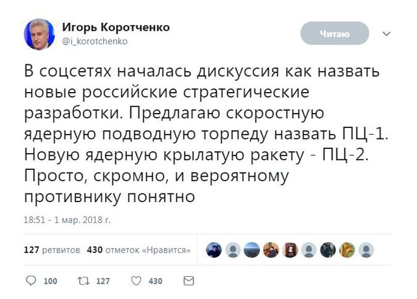Open the 430 отметок «Нравится» list
This screenshot has height=299, width=417.
tap(138, 250)
